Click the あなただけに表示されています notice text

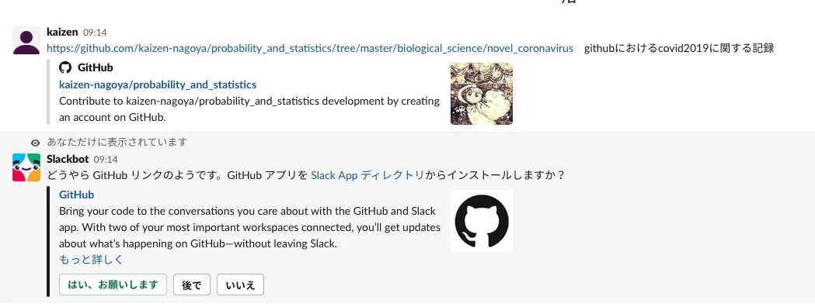click(117, 142)
